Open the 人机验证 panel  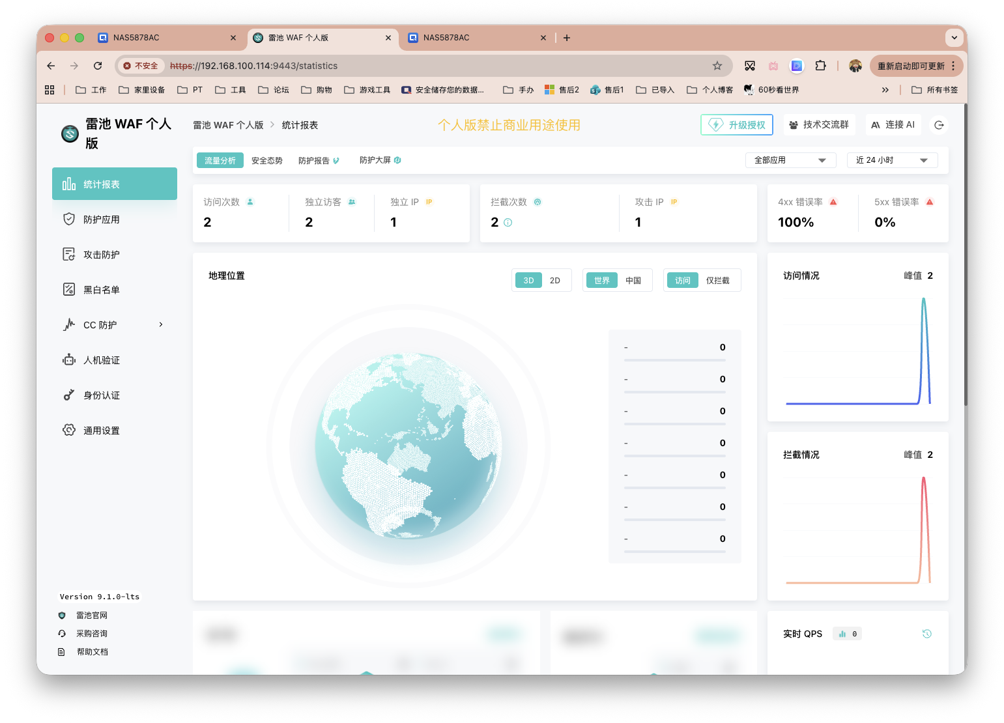(103, 360)
